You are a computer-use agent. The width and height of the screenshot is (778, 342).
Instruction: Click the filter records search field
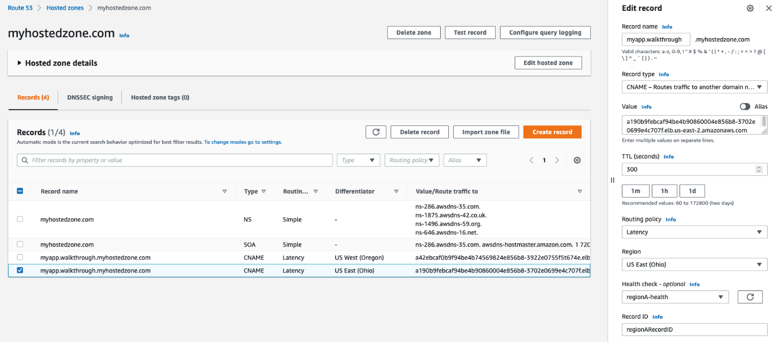[175, 160]
